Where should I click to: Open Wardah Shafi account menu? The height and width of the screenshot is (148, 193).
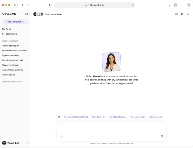[x=15, y=143]
